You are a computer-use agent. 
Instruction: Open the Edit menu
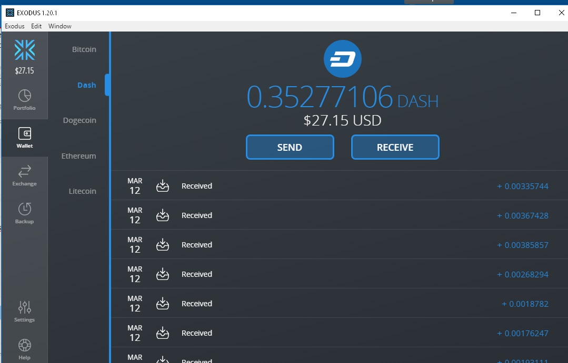pyautogui.click(x=36, y=26)
